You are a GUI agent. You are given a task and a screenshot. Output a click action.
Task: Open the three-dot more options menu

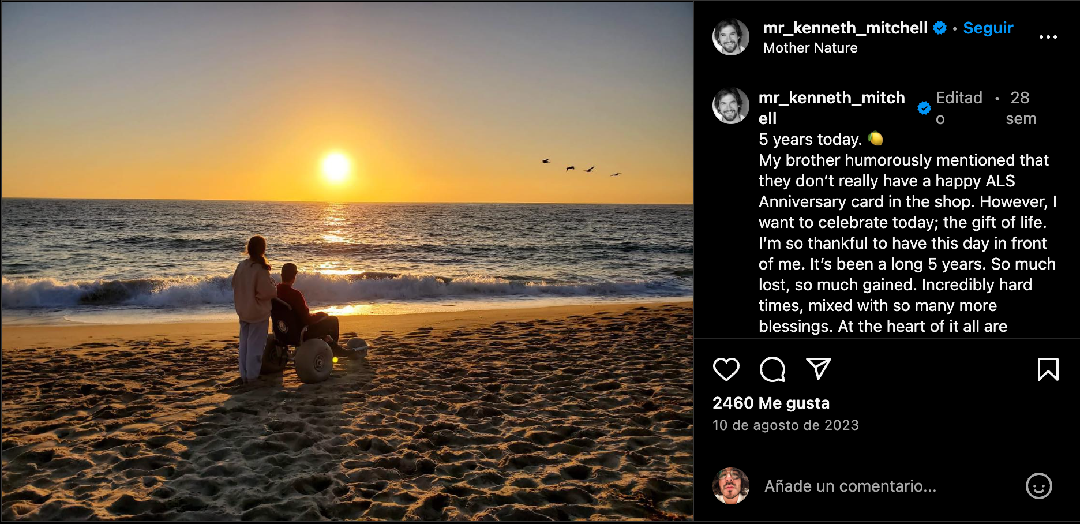tap(1048, 37)
